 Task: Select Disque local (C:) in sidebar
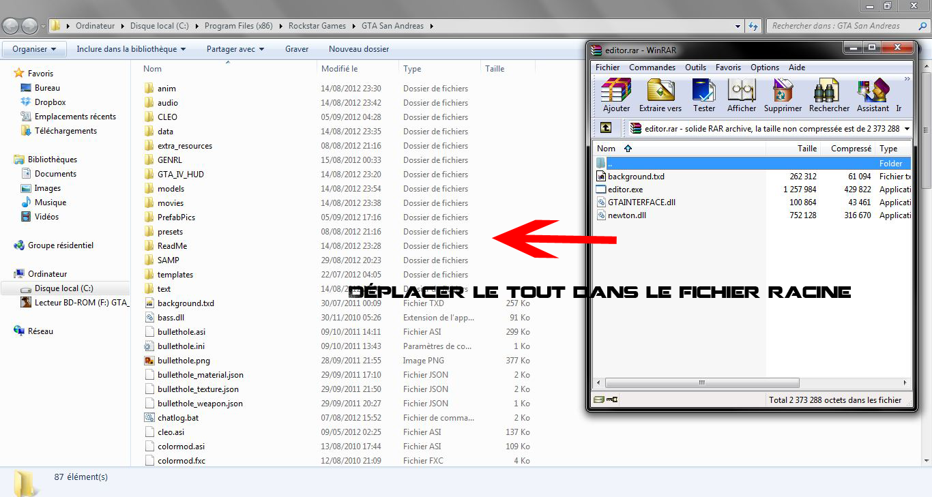63,288
